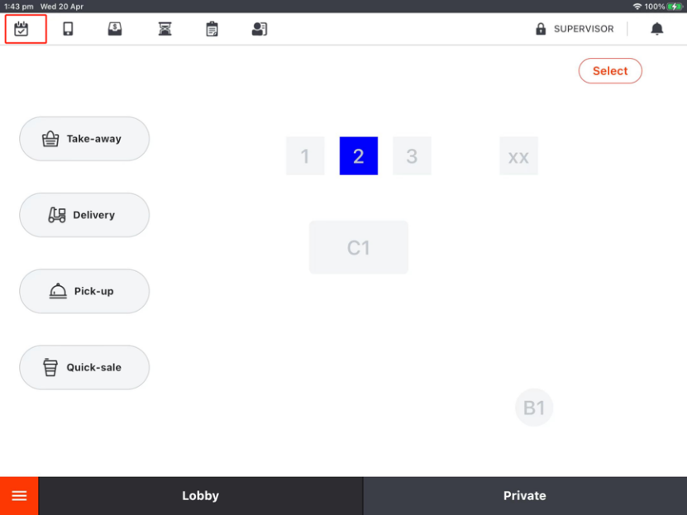The width and height of the screenshot is (687, 515).
Task: Open the clipboard notes icon
Action: 212,29
